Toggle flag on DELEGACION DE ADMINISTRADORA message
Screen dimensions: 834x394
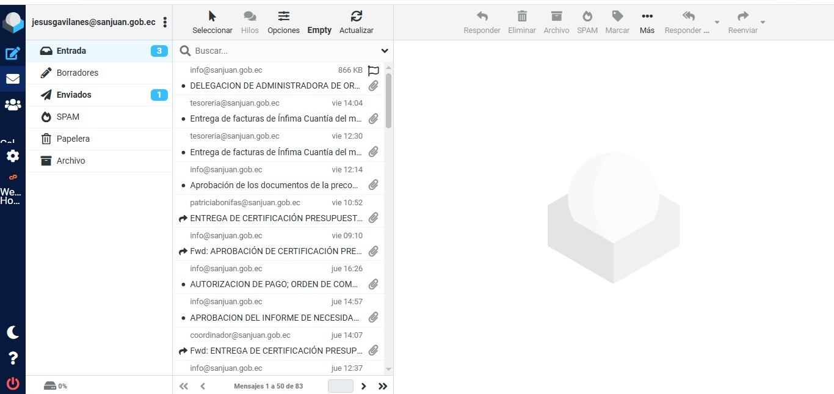coord(374,70)
